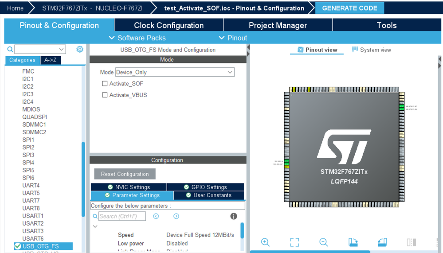Zoom in on the pinout view

[x=265, y=242]
